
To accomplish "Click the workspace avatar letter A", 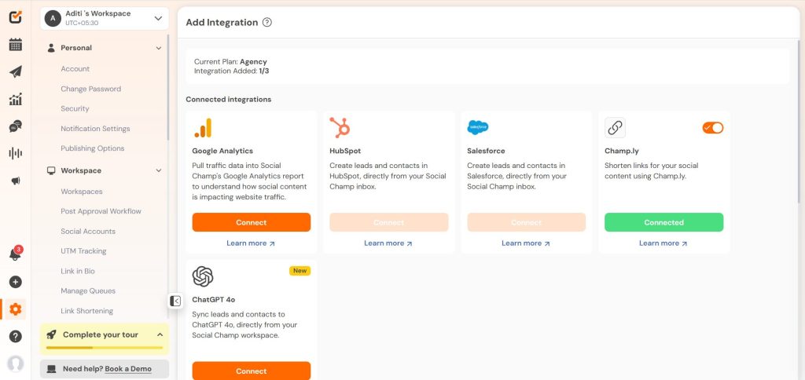I will click(53, 19).
